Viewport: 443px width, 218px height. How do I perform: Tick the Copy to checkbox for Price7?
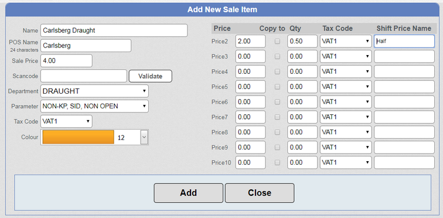point(277,117)
